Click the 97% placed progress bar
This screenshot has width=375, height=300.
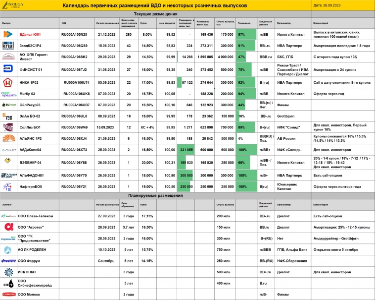click(246, 35)
